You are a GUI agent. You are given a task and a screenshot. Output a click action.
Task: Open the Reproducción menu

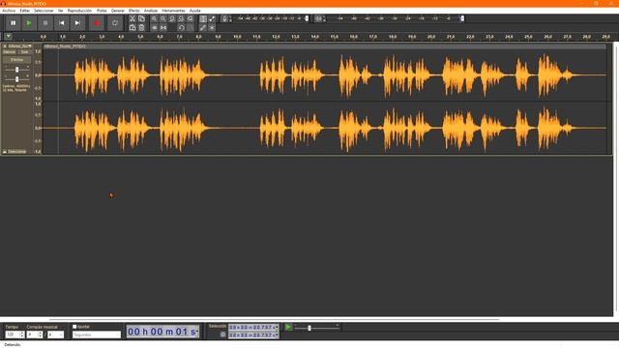(79, 11)
